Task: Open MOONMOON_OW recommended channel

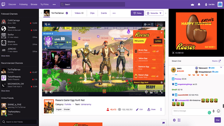Action: tap(19, 85)
